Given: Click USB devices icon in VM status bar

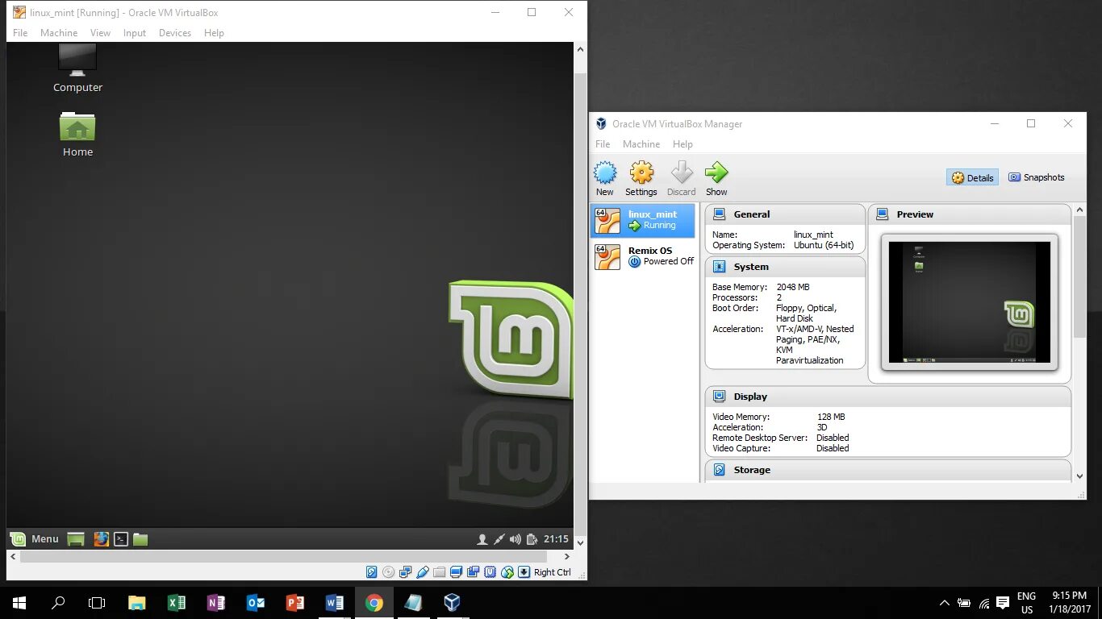Looking at the screenshot, I should pos(423,572).
